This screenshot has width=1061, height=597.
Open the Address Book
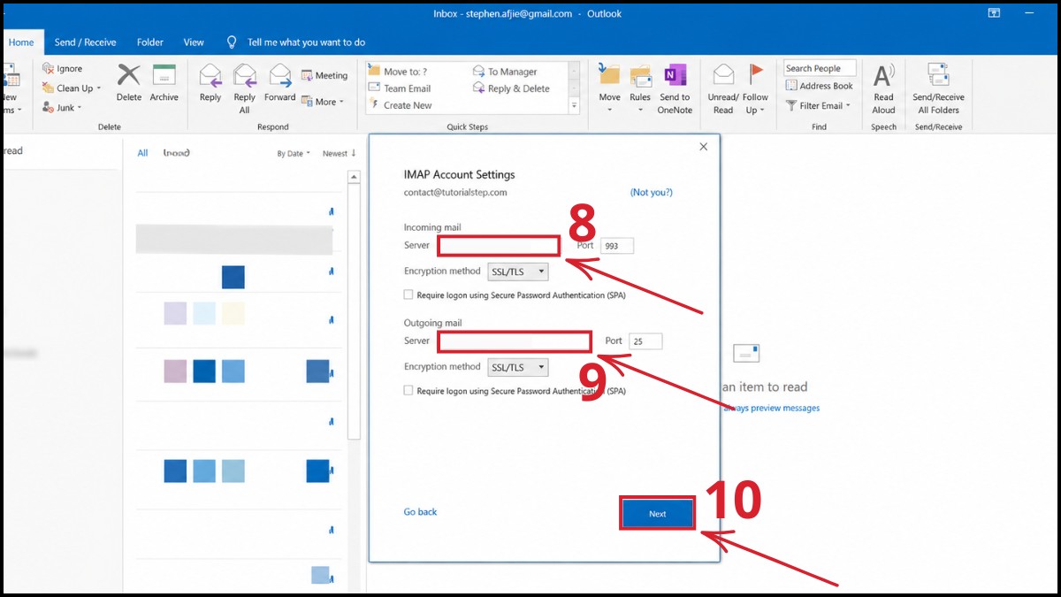pos(820,86)
